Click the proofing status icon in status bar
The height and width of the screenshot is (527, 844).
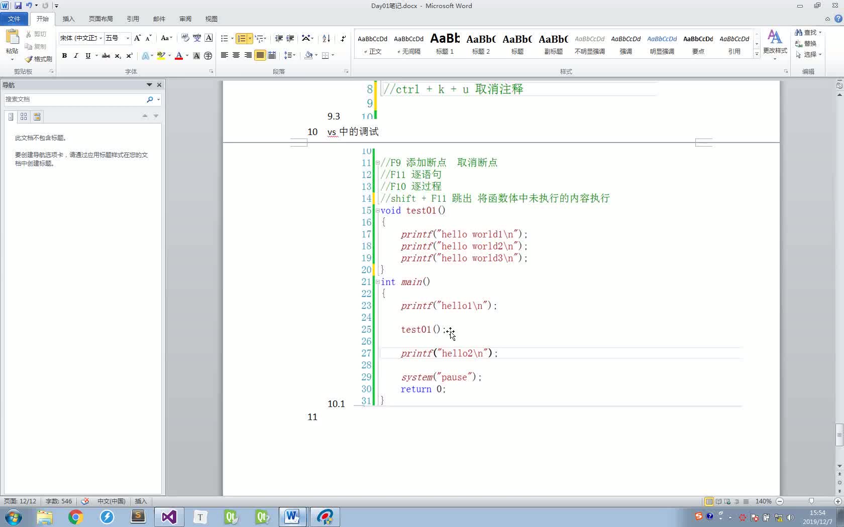[x=85, y=501]
